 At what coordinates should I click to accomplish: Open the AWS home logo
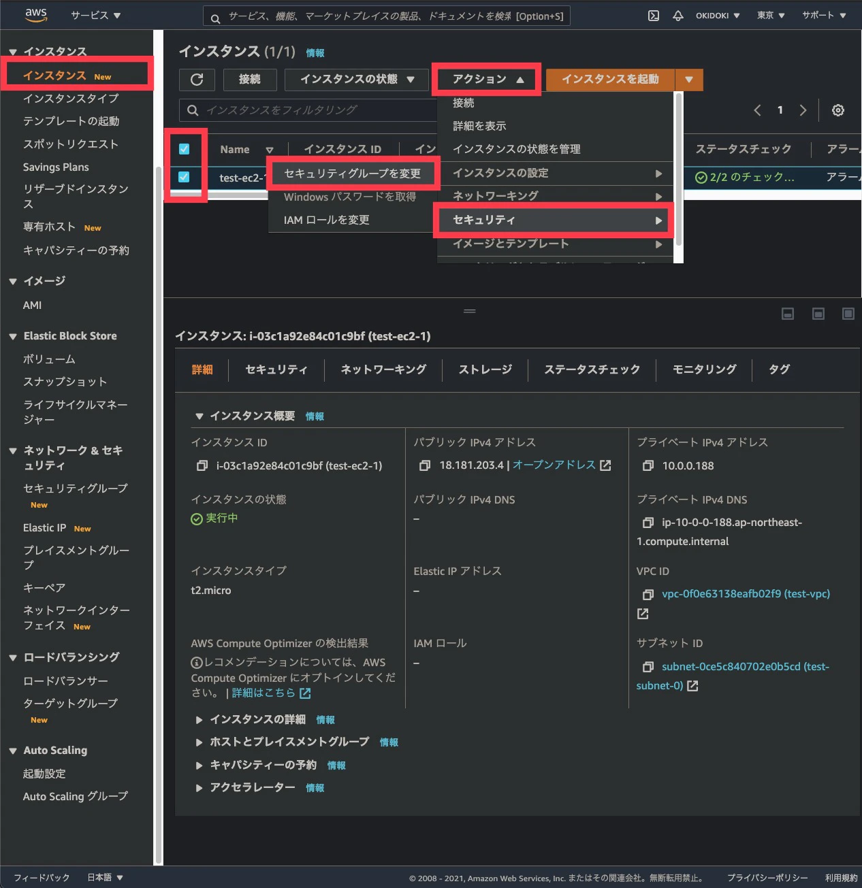(x=35, y=15)
